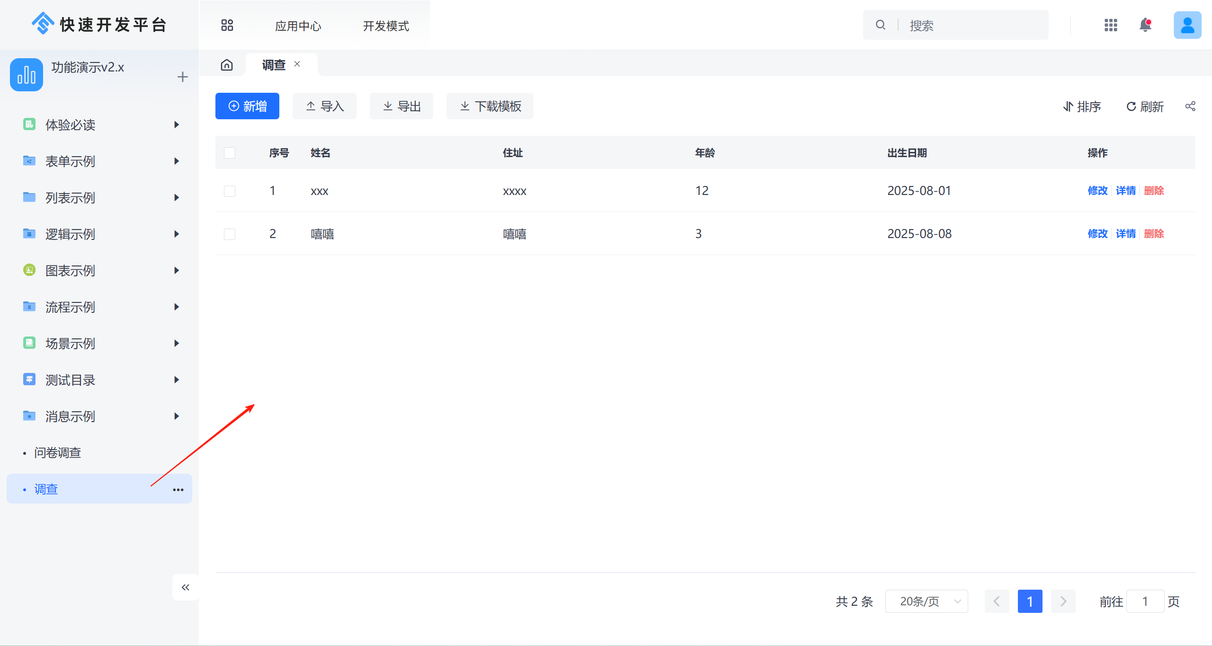The height and width of the screenshot is (646, 1212).
Task: Expand the 流程示例 menu arrow
Action: pos(177,307)
